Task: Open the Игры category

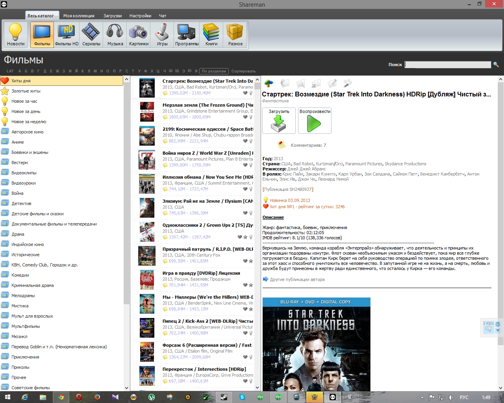Action: (162, 35)
